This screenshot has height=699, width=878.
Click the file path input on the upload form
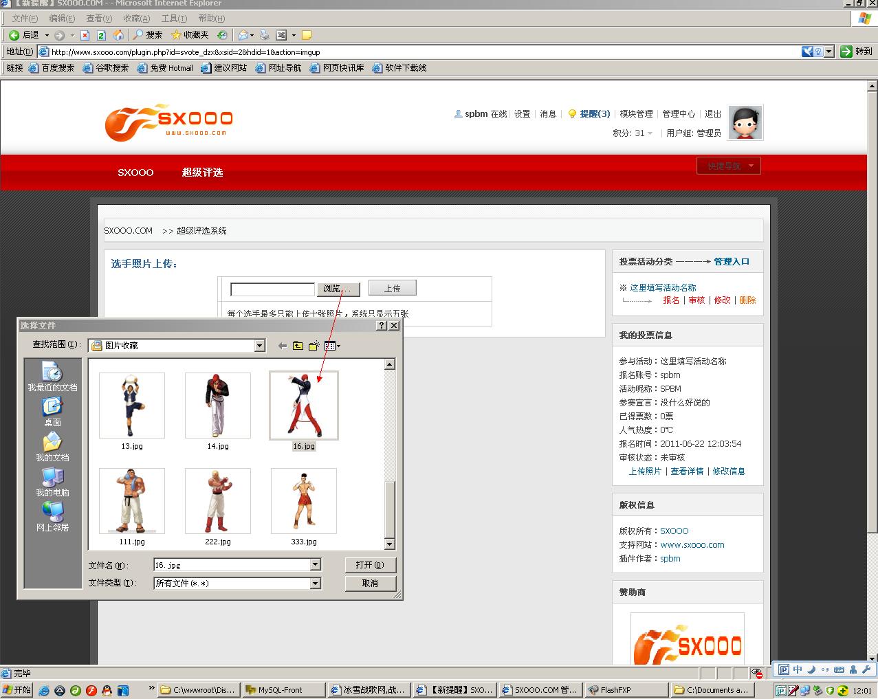(272, 289)
